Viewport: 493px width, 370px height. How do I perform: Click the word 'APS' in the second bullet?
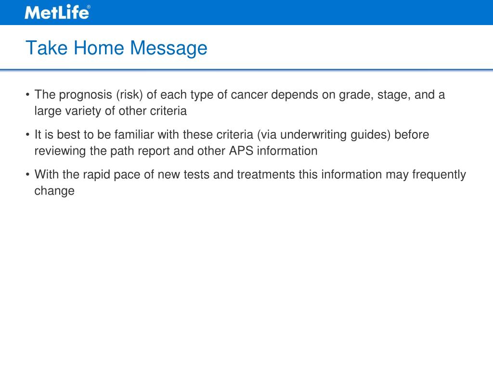click(241, 151)
